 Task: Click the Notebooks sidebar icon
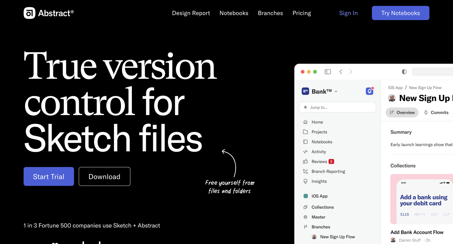[305, 142]
